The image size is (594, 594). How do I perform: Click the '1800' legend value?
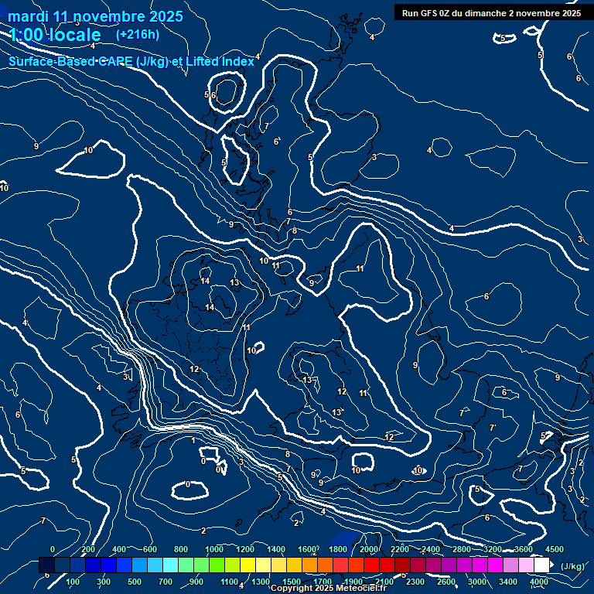(338, 549)
